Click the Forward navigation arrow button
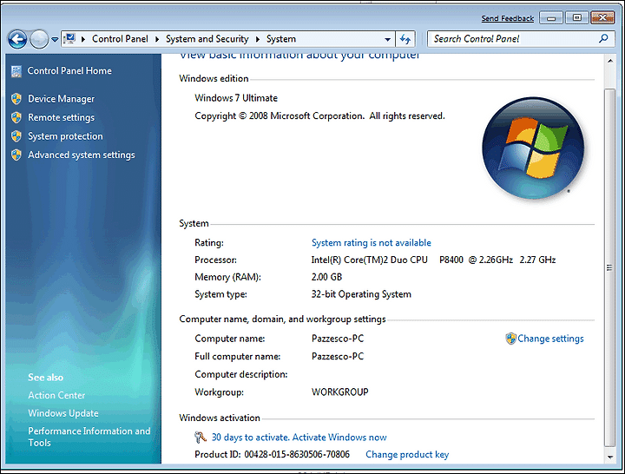This screenshot has width=625, height=474. coord(39,39)
